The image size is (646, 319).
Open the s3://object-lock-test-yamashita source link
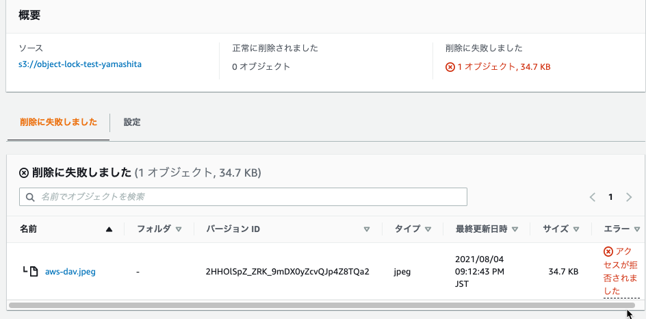(80, 64)
